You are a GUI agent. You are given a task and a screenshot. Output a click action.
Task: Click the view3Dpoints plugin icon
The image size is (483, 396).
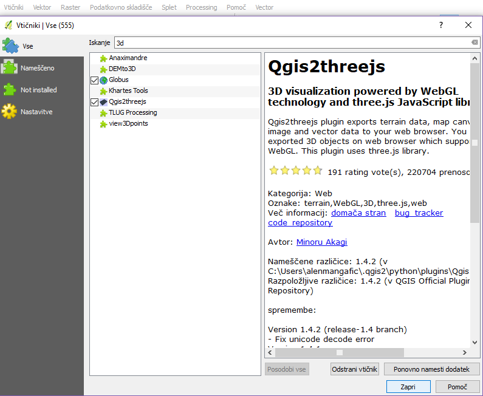(103, 124)
